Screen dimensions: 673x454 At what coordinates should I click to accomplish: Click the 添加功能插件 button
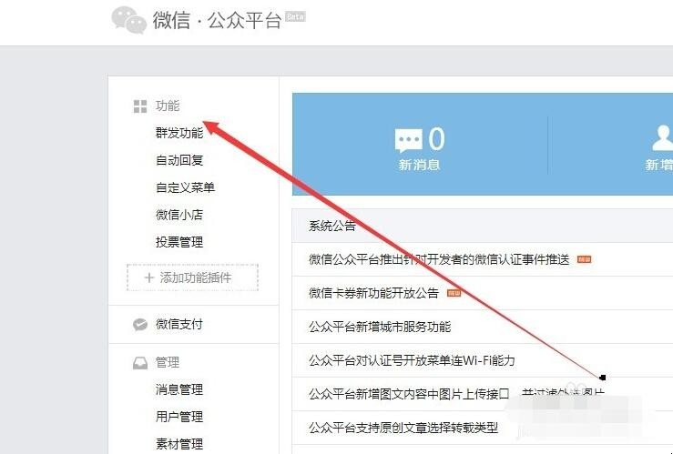pyautogui.click(x=193, y=277)
